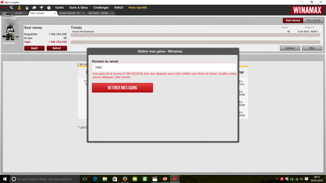Open Windows Store from taskbar
Screen dimensions: 326x183
click(115, 179)
